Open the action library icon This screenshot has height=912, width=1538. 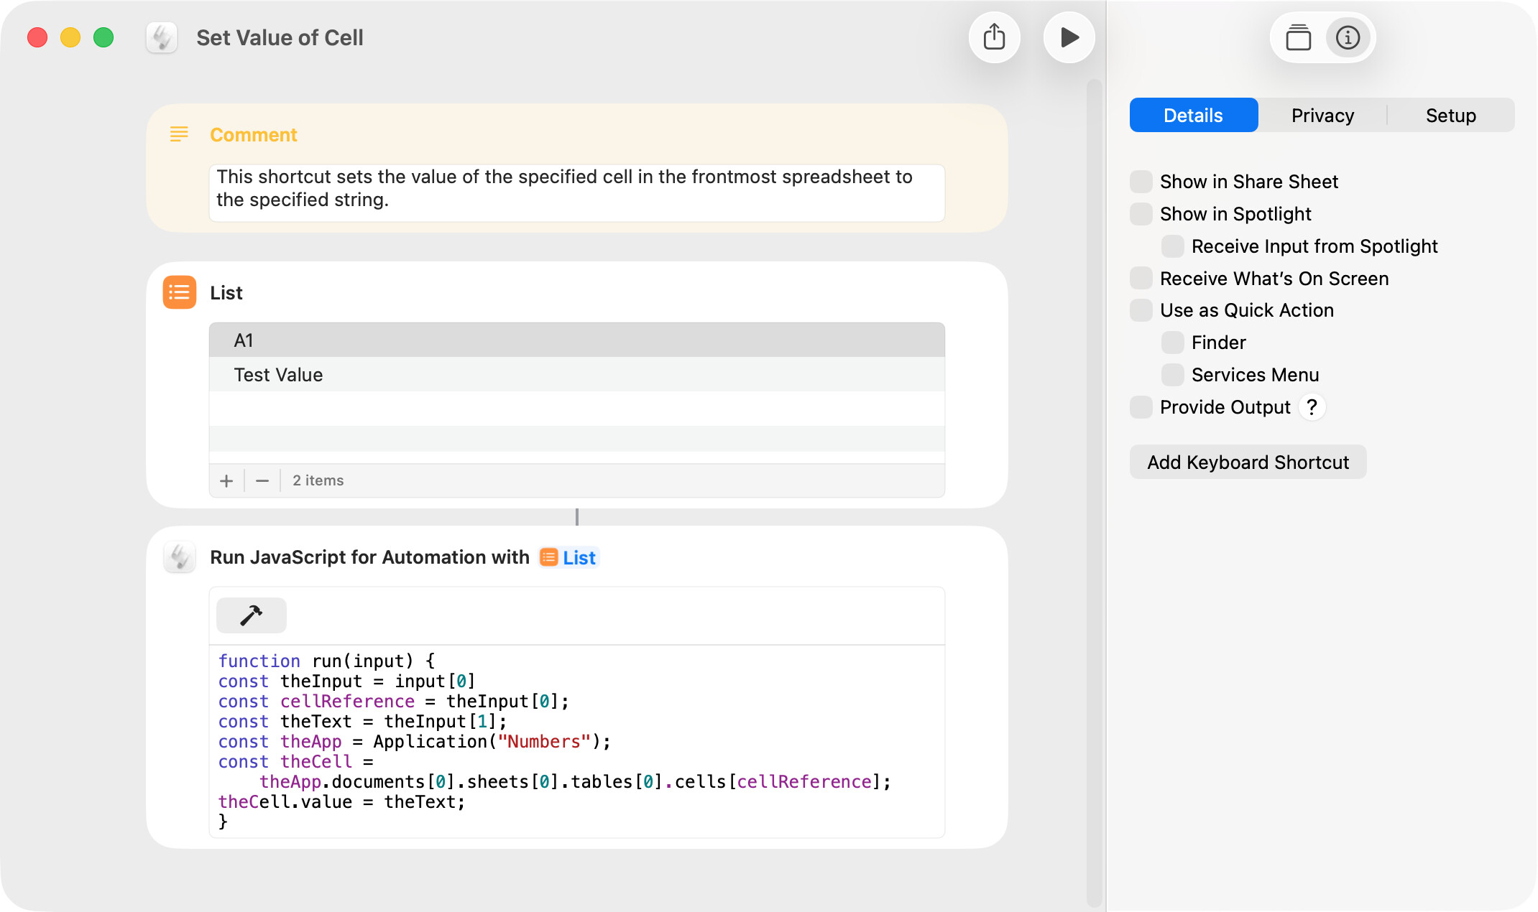click(1298, 37)
